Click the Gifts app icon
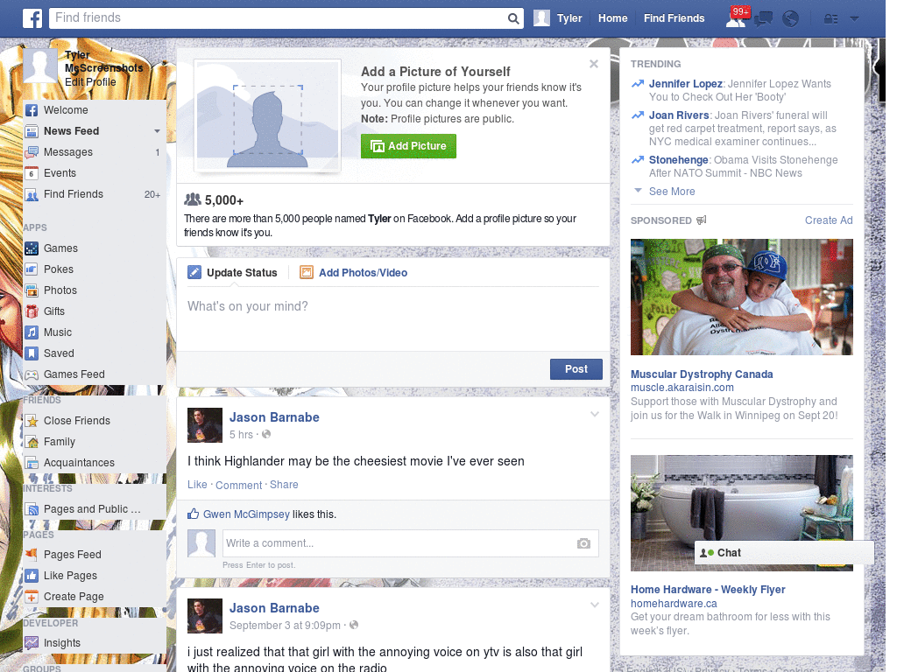 32,311
